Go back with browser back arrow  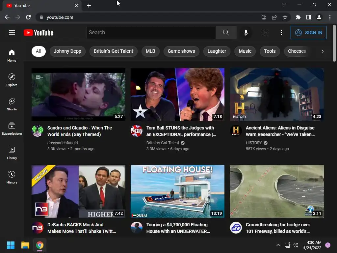coord(7,17)
